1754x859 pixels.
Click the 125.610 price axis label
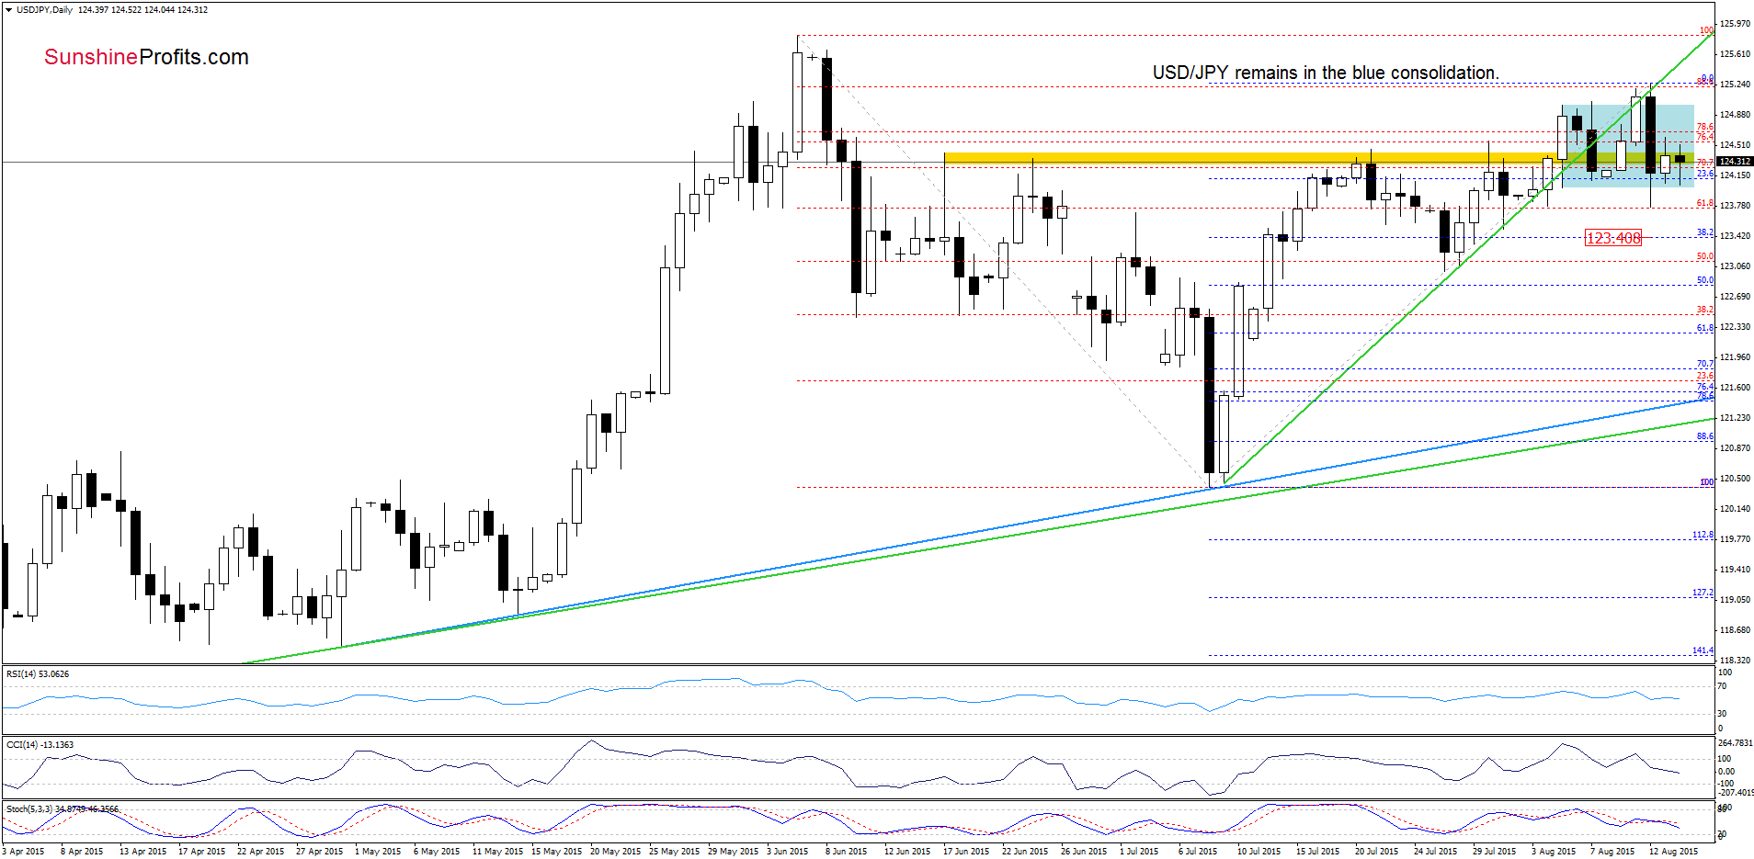(1735, 54)
